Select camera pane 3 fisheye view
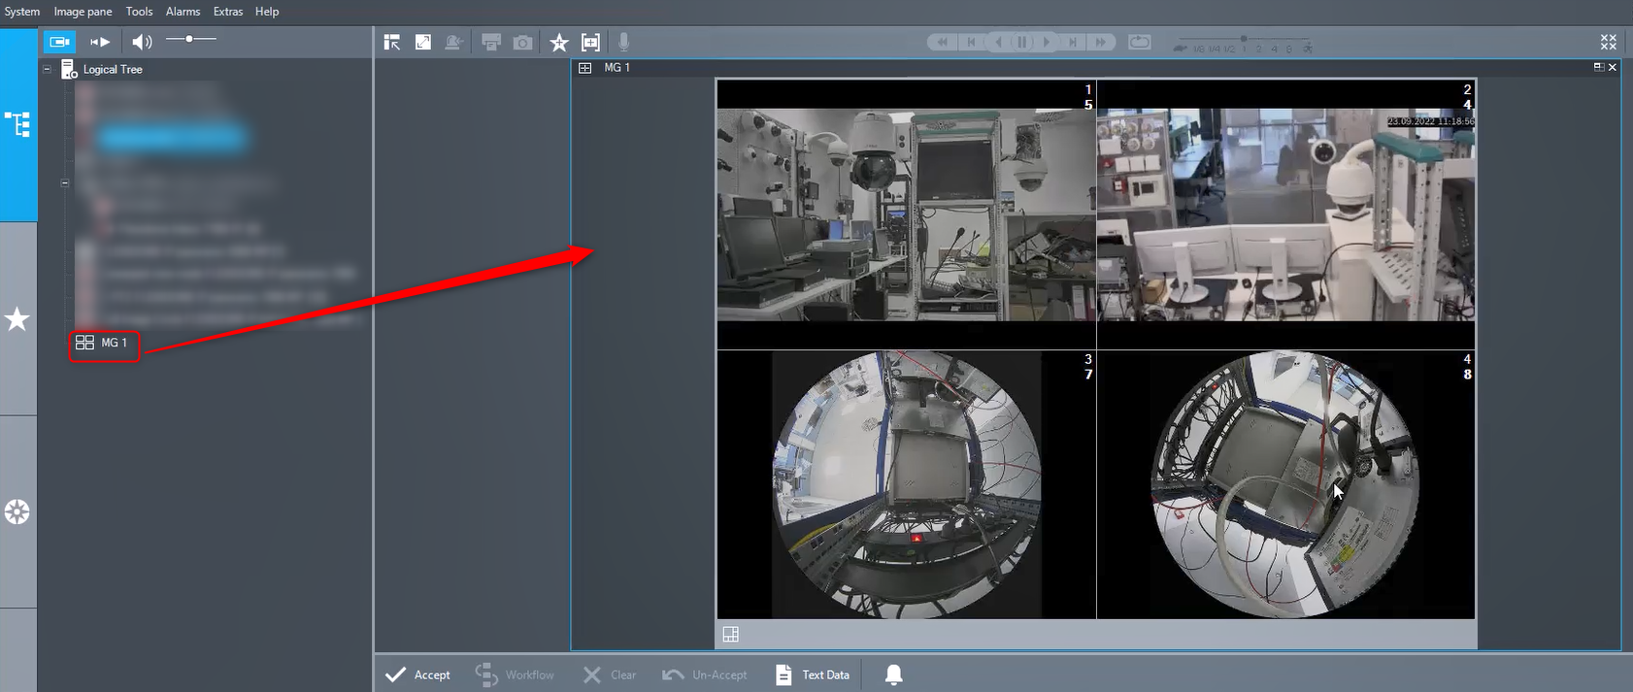 coord(906,484)
